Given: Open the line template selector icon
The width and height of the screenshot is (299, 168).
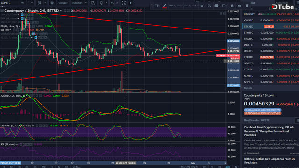Looking at the screenshot, I should click(x=157, y=6).
